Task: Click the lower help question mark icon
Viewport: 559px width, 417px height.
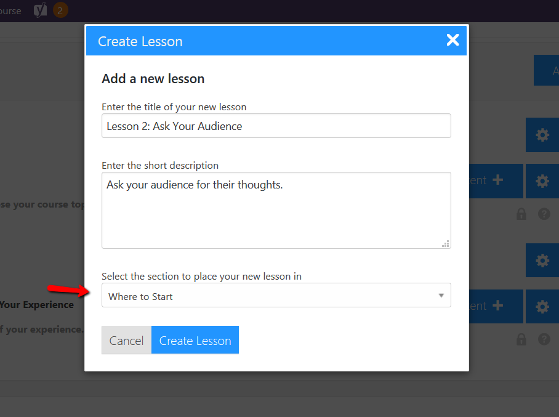Action: coord(544,339)
